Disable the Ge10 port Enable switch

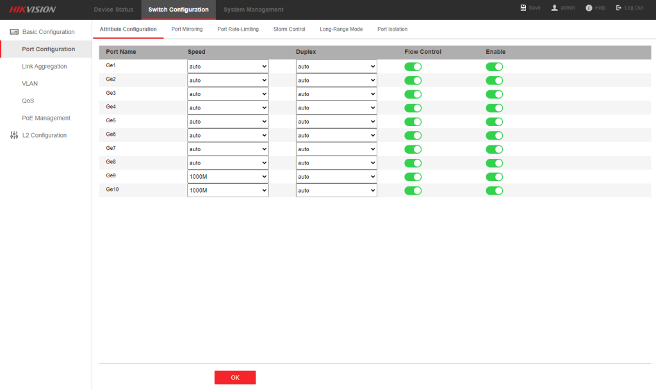tap(494, 191)
